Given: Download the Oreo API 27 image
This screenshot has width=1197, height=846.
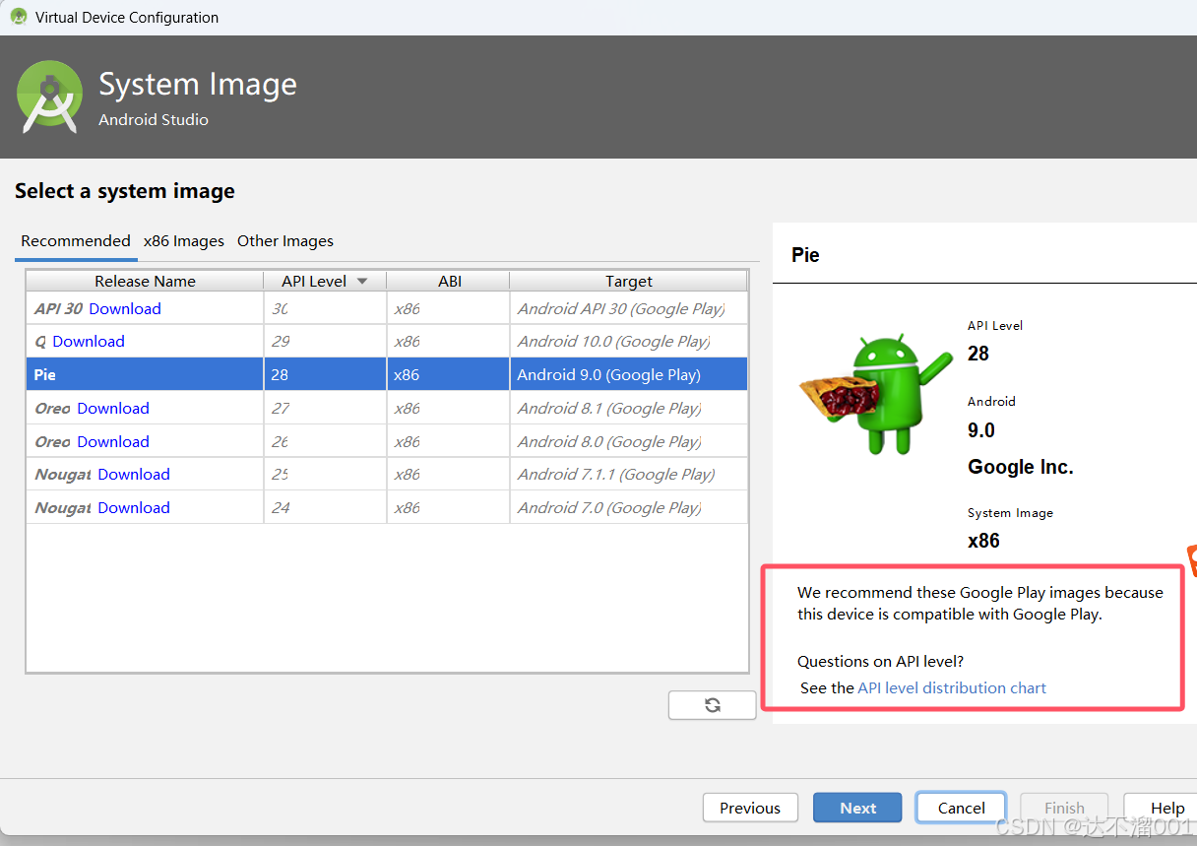Looking at the screenshot, I should click(x=113, y=408).
